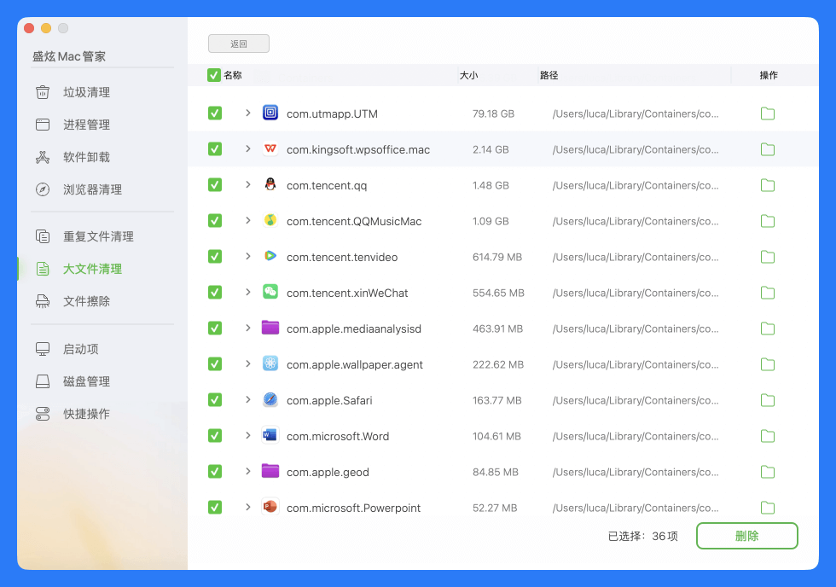Switch to 磁盘管理 section
Viewport: 836px width, 587px height.
click(86, 381)
